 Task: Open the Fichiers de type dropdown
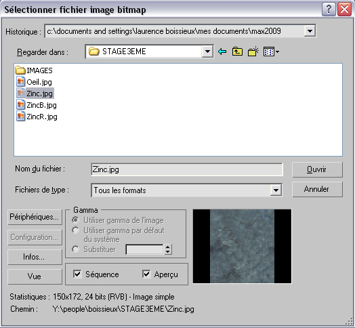276,190
